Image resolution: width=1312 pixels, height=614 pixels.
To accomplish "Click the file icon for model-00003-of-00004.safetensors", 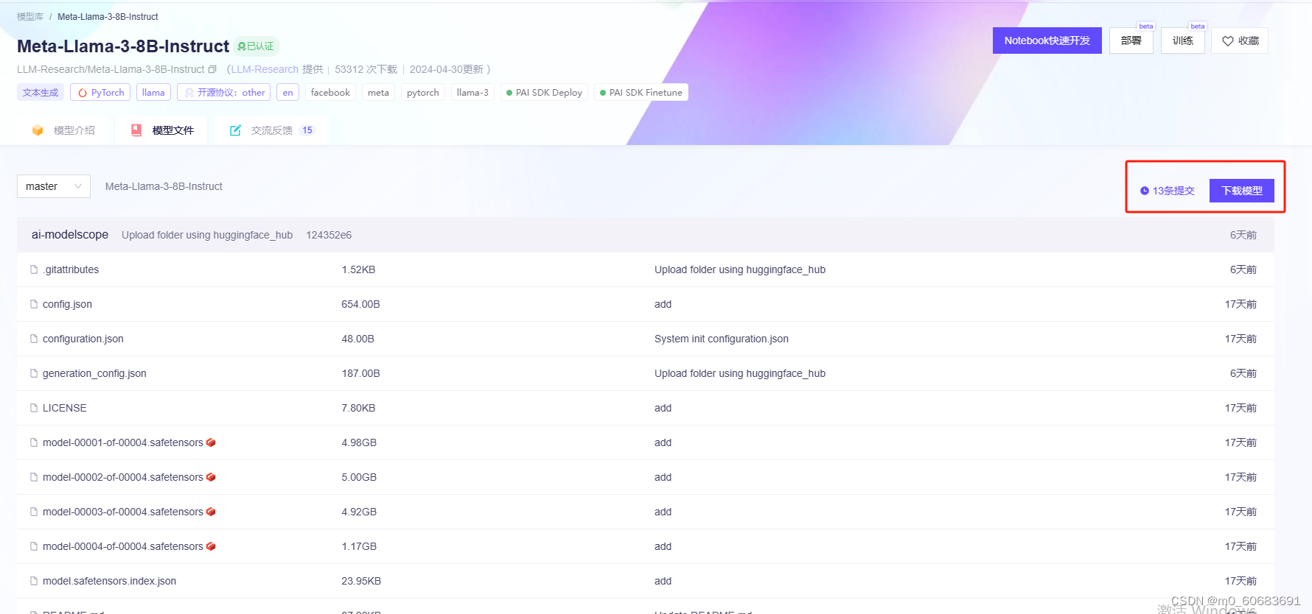I will pos(34,512).
